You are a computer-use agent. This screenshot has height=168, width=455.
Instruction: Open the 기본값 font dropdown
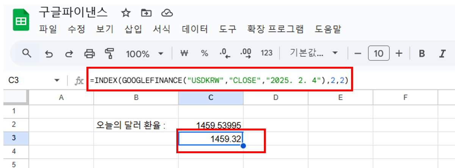(x=314, y=53)
